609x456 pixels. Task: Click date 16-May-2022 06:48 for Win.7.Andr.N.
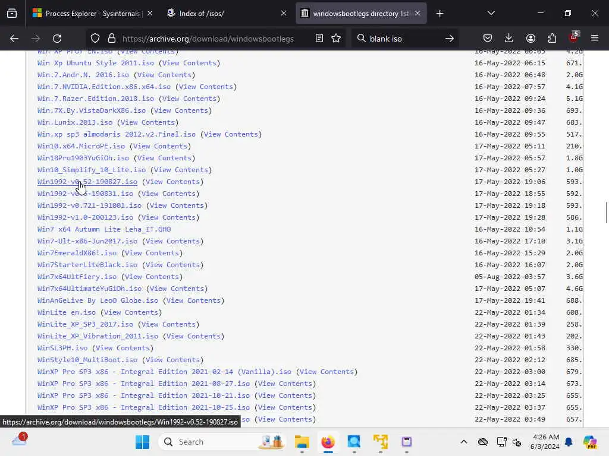tap(510, 75)
